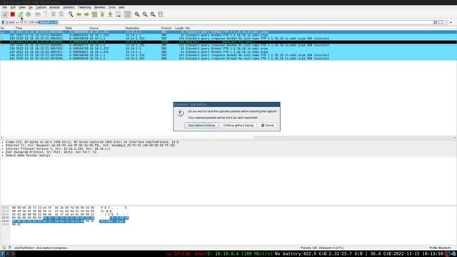Open Find packet magnifier icon
Screen dimensions: 457x257
pos(71,14)
